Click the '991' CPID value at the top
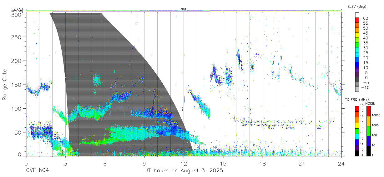This screenshot has height=177, width=384. tap(184, 9)
